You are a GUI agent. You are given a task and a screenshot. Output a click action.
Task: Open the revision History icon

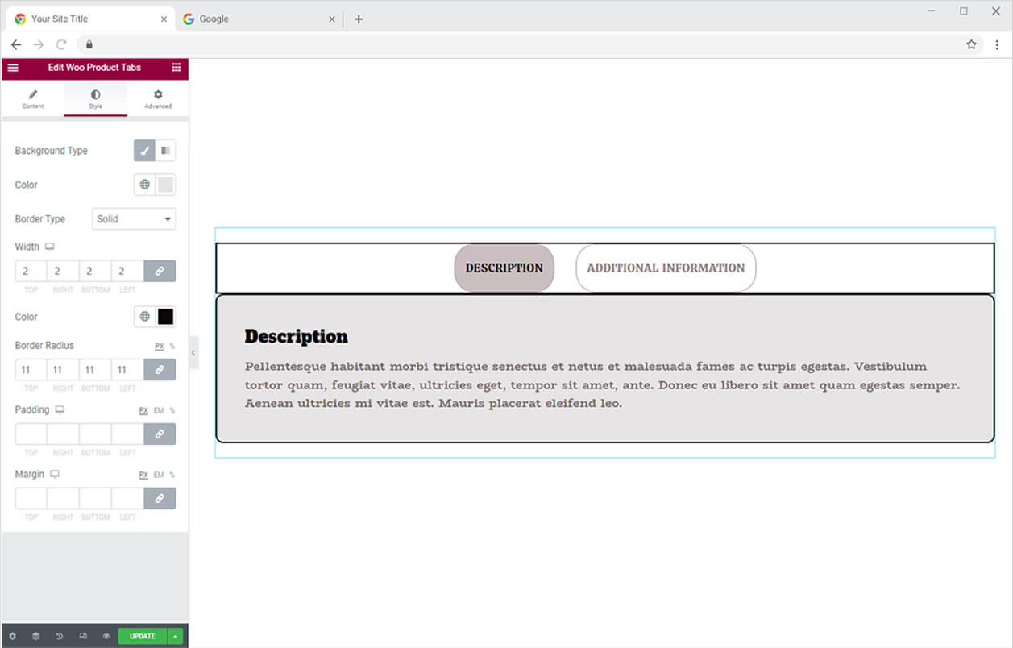click(x=59, y=636)
